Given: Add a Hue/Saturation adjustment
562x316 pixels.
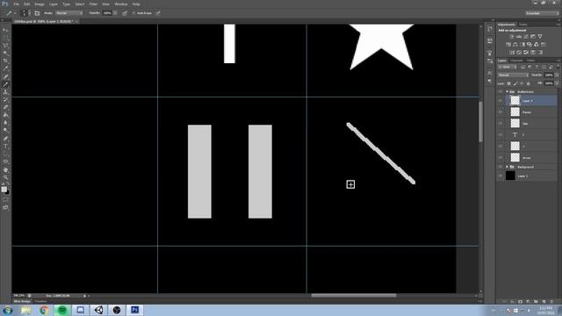Looking at the screenshot, I should [508, 45].
